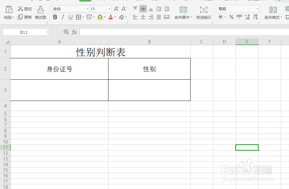Open the Paste options dropdown arrow
The width and height of the screenshot is (289, 189).
(x=14, y=17)
